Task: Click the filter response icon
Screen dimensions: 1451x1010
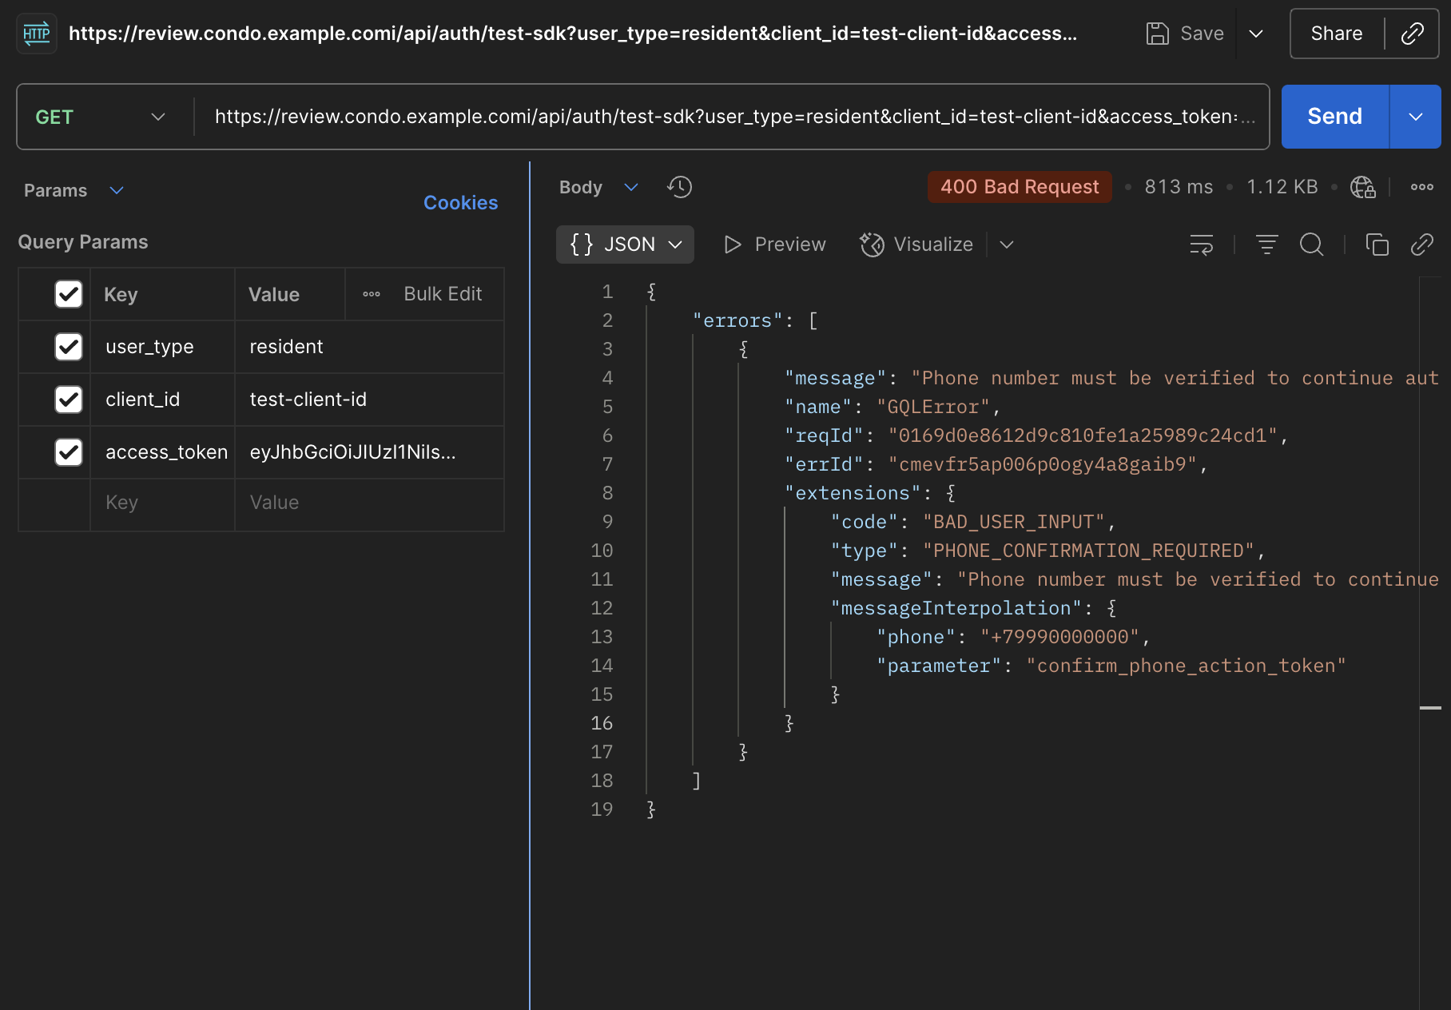Action: tap(1266, 245)
